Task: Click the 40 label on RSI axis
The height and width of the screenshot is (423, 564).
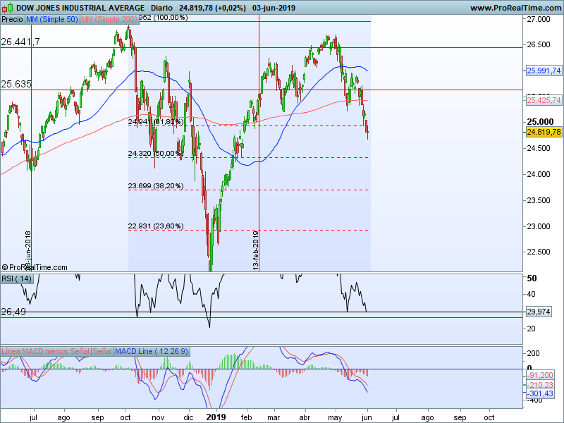Action: point(531,294)
